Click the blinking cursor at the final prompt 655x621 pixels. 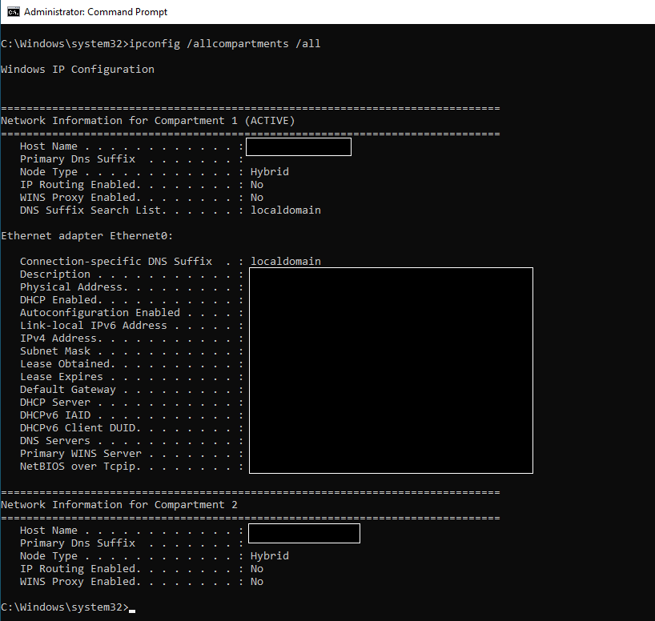132,610
